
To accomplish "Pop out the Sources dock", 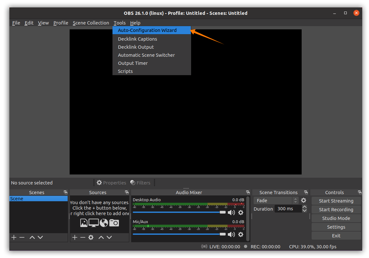I will point(127,192).
